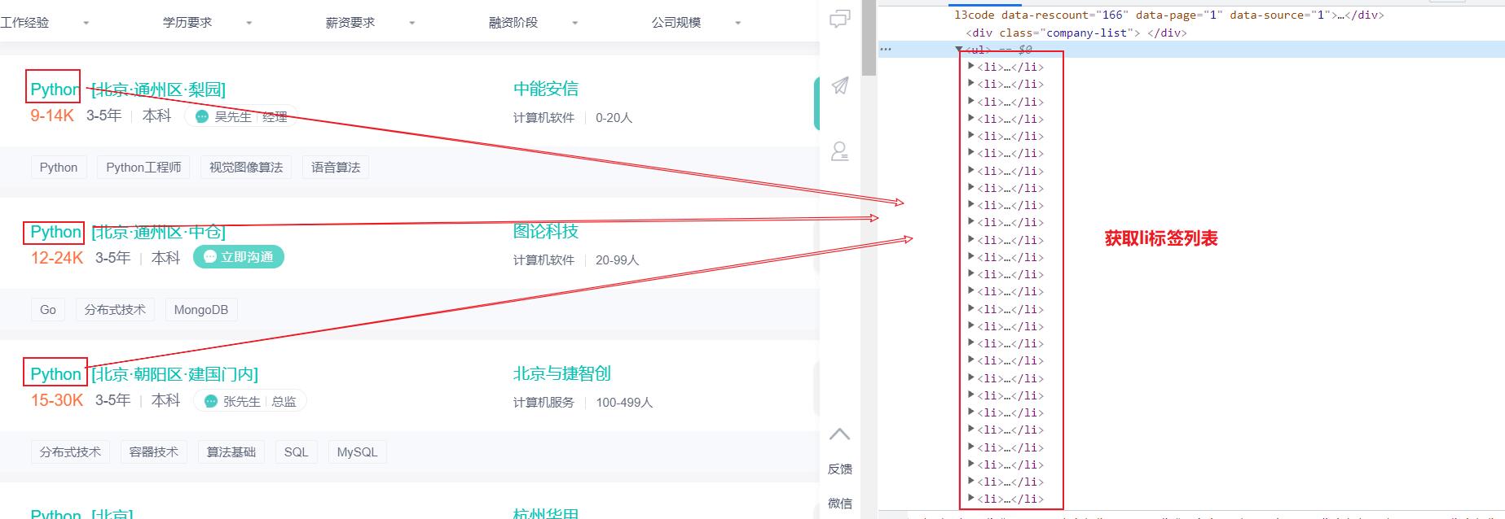Open the 工作经验 filter dropdown
1505x519 pixels.
point(45,23)
